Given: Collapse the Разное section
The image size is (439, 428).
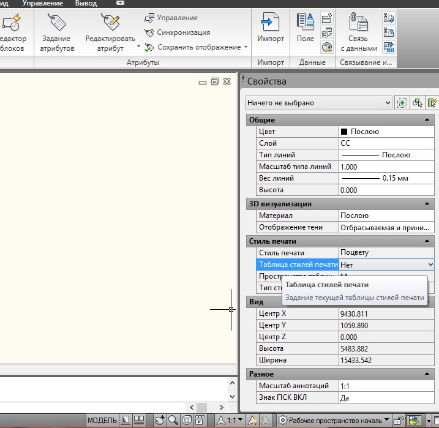Looking at the screenshot, I should [427, 374].
